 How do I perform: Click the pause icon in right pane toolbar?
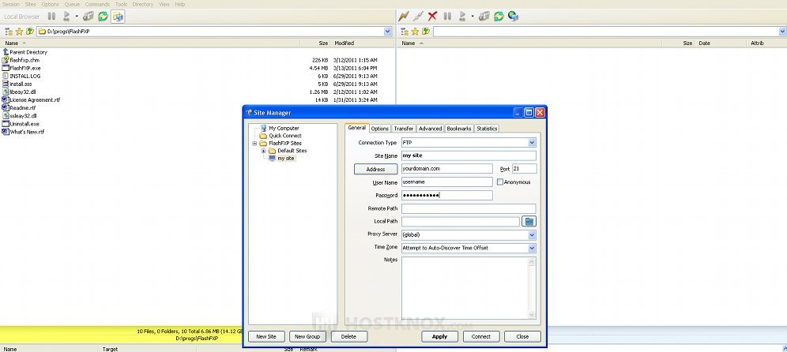tap(447, 17)
